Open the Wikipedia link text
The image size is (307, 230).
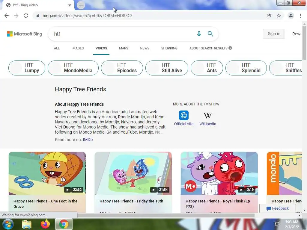(x=208, y=124)
